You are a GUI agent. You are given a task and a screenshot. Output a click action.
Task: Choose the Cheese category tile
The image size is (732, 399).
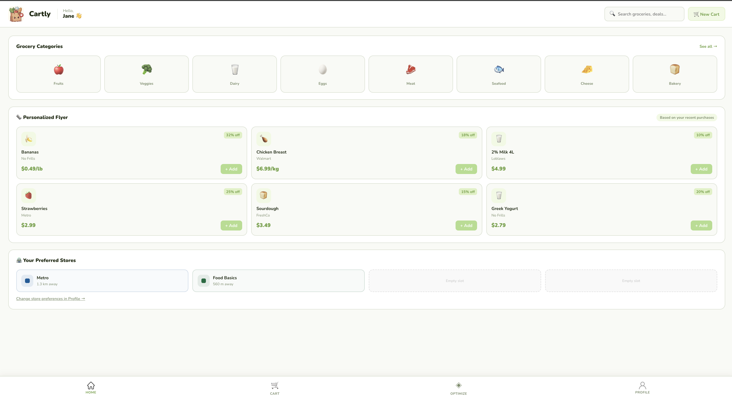[x=586, y=74]
